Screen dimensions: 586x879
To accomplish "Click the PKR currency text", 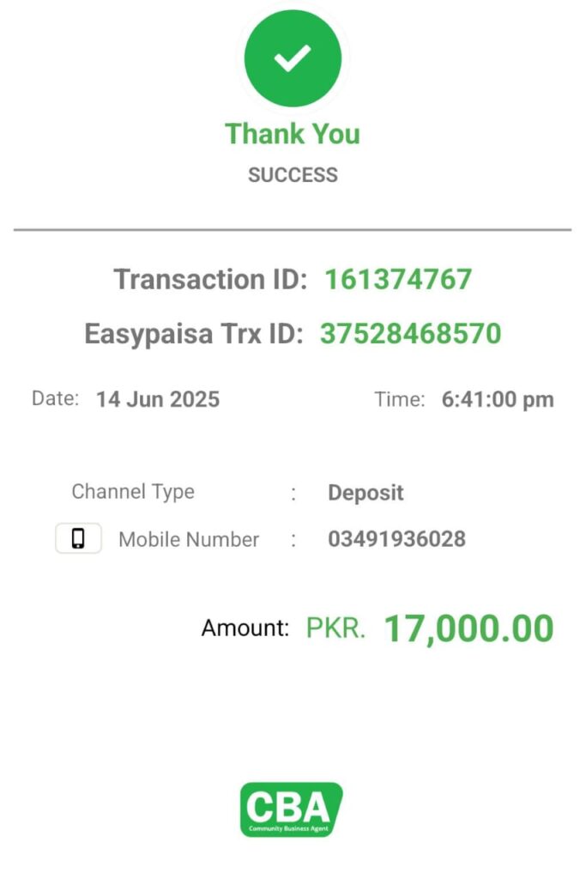I will (335, 627).
